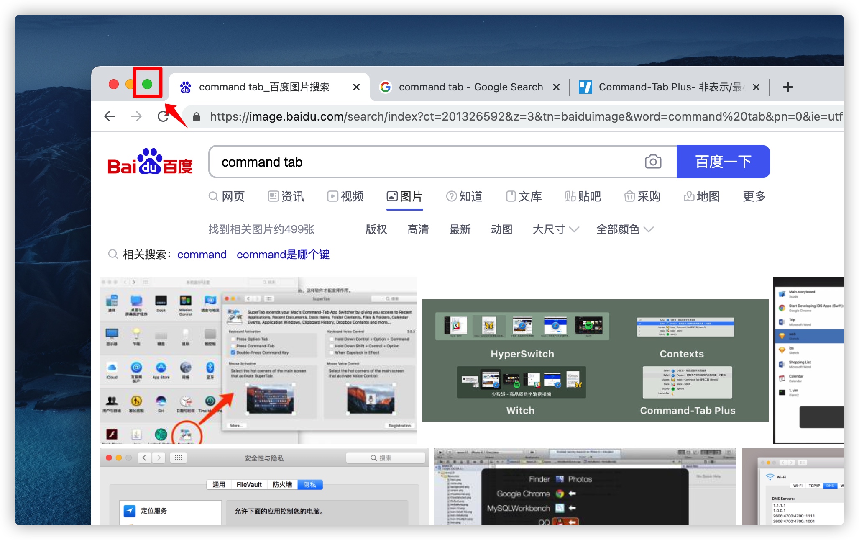This screenshot has width=859, height=540.
Task: Switch to the Google Search browser tab
Action: [470, 87]
